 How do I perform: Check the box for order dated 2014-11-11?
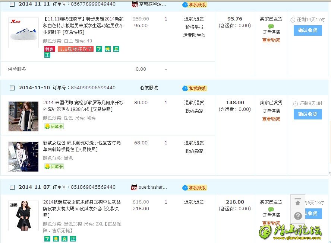pyautogui.click(x=12, y=4)
